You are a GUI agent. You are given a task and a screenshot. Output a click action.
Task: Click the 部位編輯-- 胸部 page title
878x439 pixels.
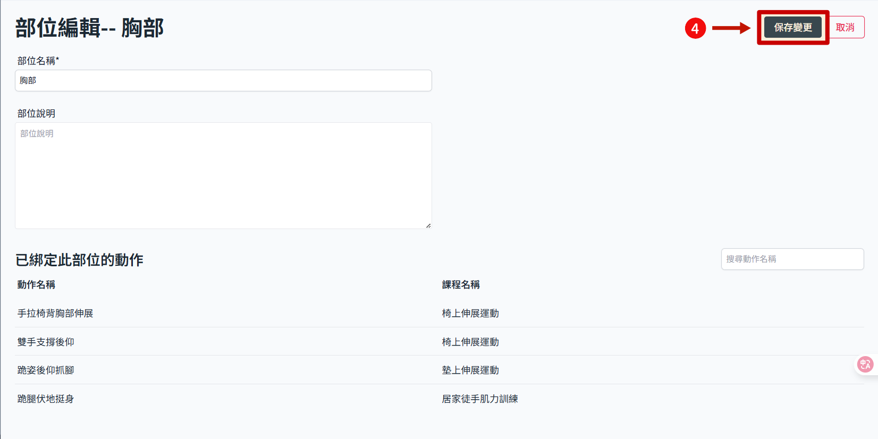89,28
